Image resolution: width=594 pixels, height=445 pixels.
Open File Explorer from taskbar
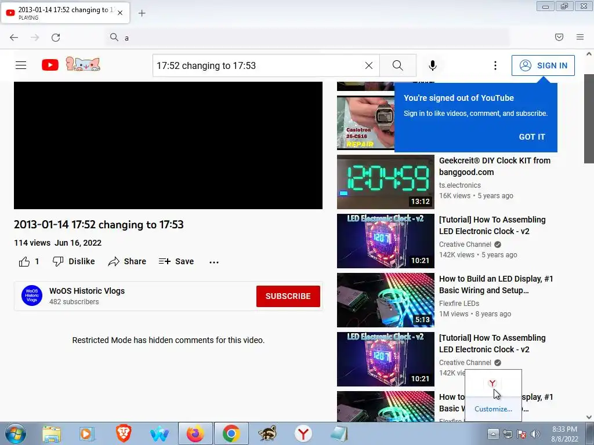tap(52, 434)
